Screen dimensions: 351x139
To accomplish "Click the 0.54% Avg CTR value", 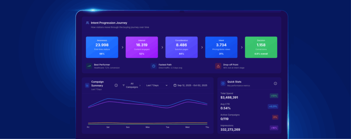I will 226,108.
